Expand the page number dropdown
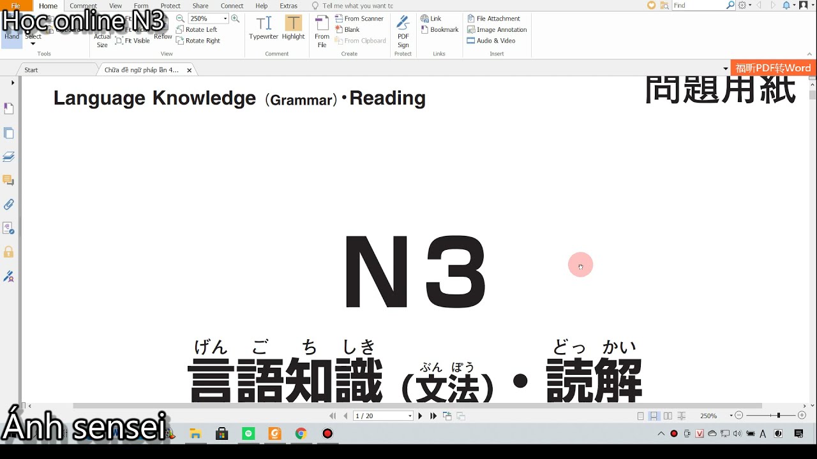The image size is (817, 459). pos(410,416)
